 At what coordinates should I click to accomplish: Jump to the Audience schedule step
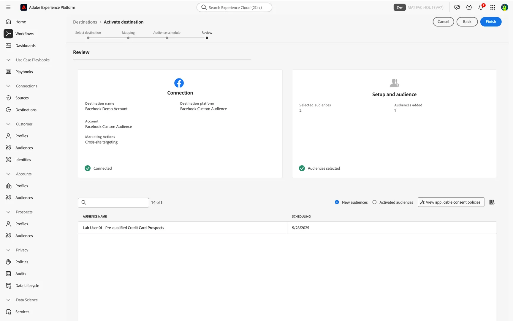(x=167, y=38)
